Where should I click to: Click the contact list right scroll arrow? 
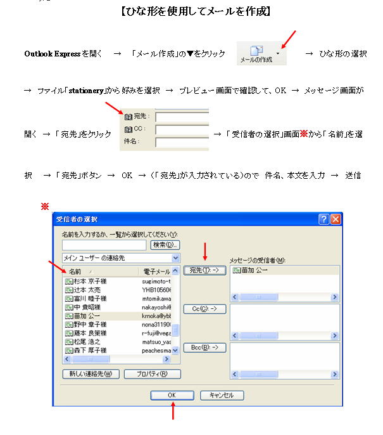tap(166, 359)
